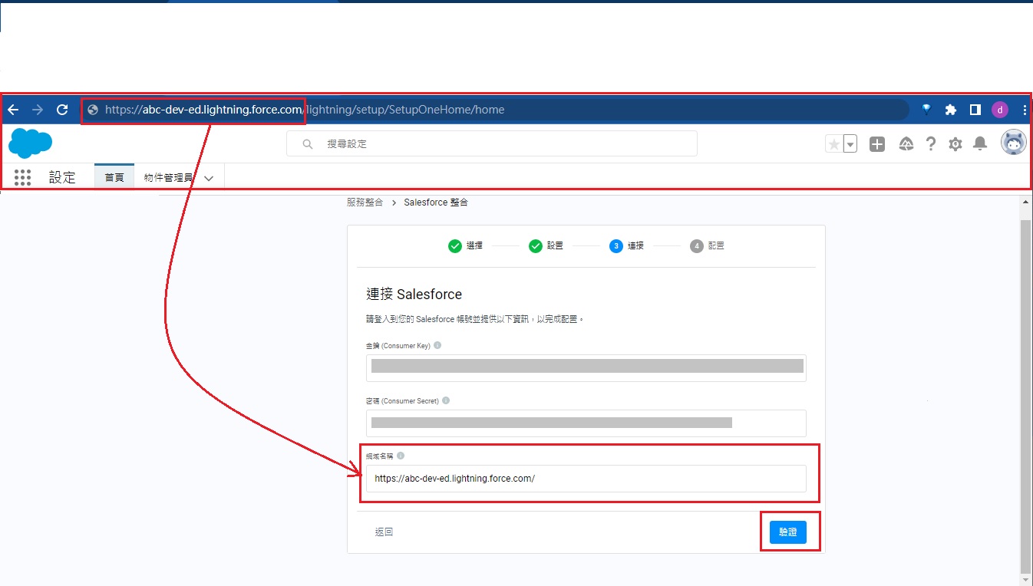Click the plus global actions icon
Screen dimensions: 1033x586
tap(877, 144)
